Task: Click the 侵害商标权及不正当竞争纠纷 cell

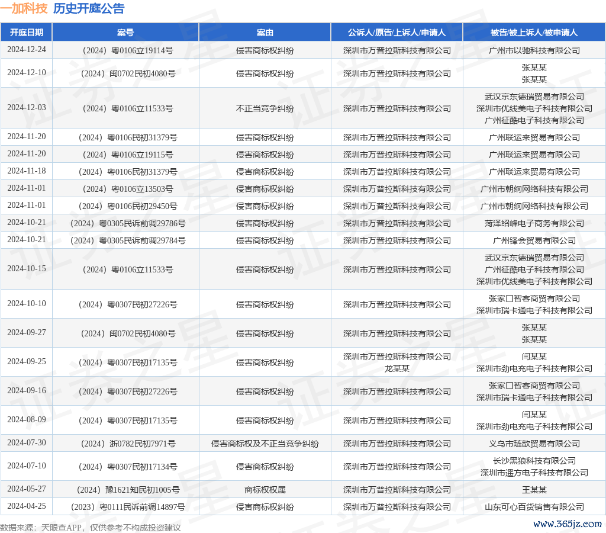Action: pos(265,444)
